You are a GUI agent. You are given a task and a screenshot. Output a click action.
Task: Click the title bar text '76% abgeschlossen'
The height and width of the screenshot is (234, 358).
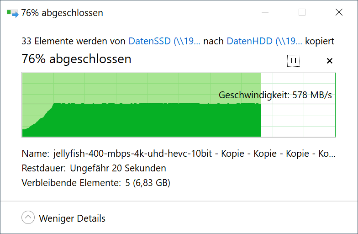tap(62, 13)
